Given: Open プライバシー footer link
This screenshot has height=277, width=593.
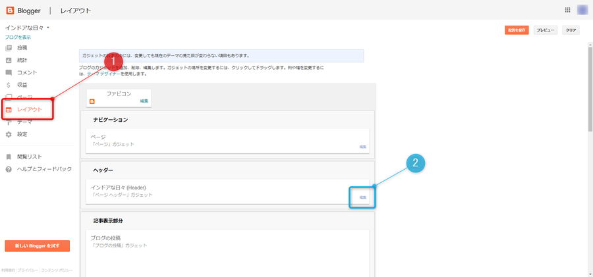Looking at the screenshot, I should click(x=28, y=270).
